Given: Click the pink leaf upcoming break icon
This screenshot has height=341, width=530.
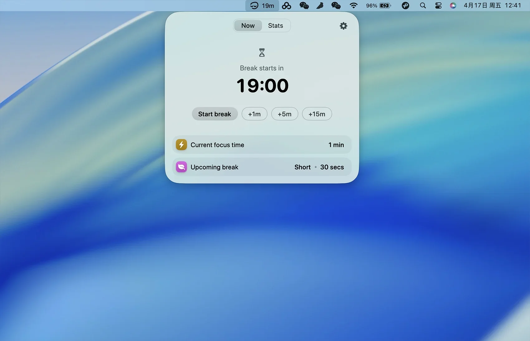Looking at the screenshot, I should [181, 167].
